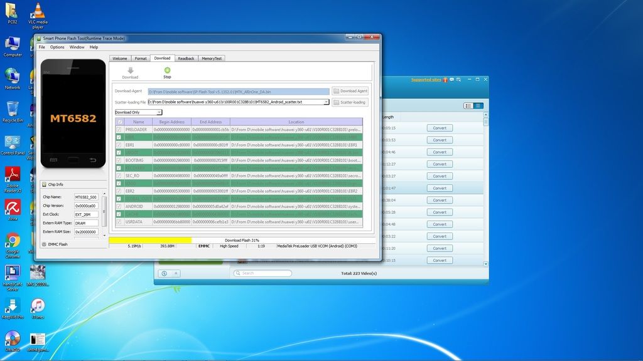Viewport: 643px width, 361px height.
Task: Open the Options menu
Action: 57,47
